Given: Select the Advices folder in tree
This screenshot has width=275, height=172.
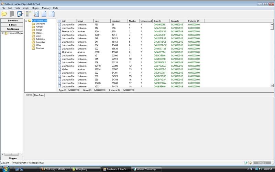Looking at the screenshot, I should pyautogui.click(x=40, y=27).
